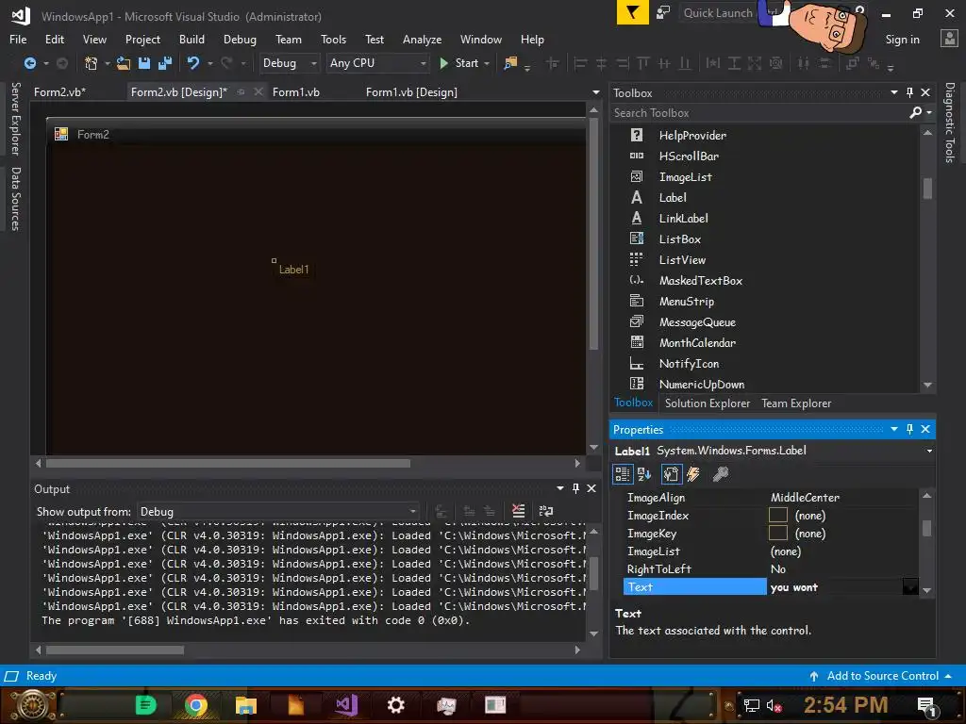Select the ListBox control in Toolbox
Image resolution: width=966 pixels, height=724 pixels.
point(679,239)
